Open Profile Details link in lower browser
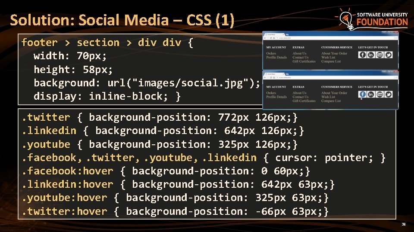The height and width of the screenshot is (232, 414). tap(276, 97)
